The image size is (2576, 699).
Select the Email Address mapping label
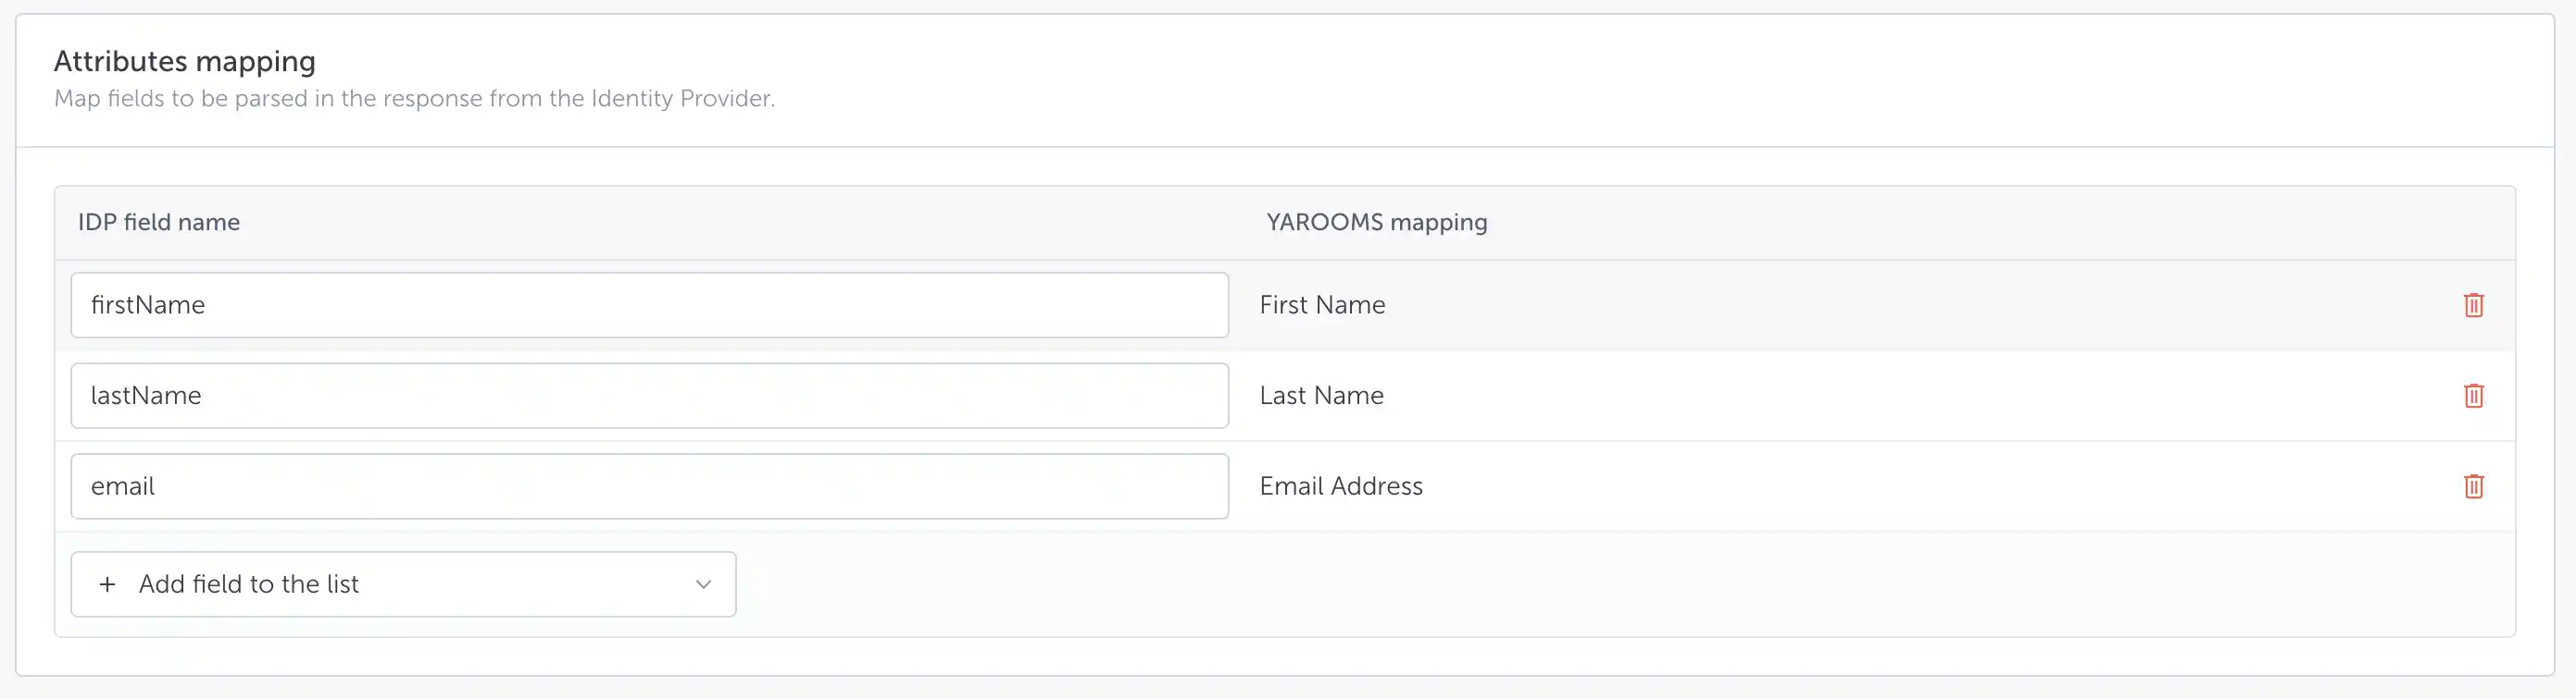(x=1341, y=486)
